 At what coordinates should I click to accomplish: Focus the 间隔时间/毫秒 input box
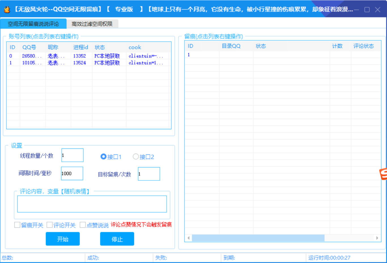[x=72, y=173]
